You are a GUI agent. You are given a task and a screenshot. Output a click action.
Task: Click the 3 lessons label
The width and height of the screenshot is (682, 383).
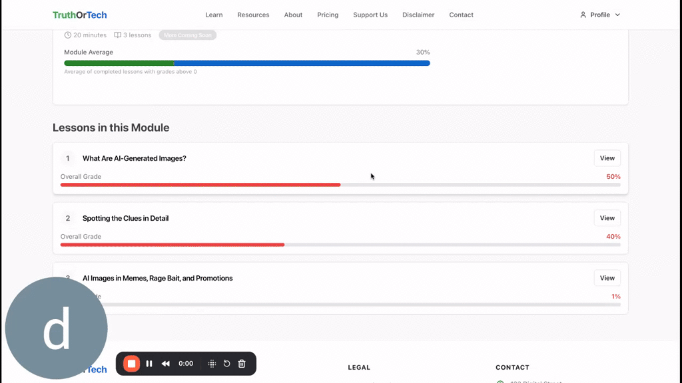pos(137,35)
